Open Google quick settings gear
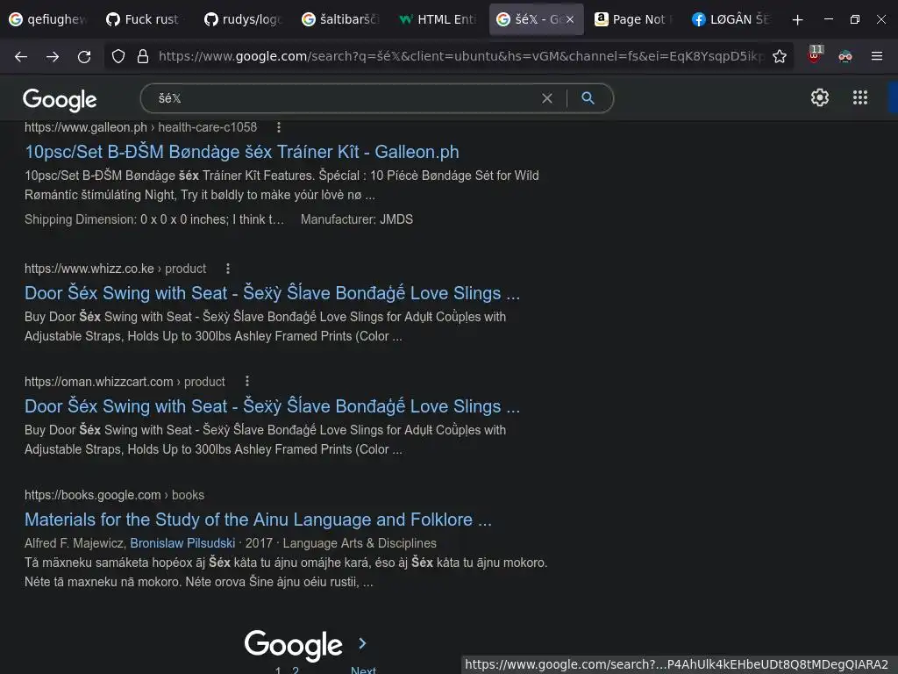The image size is (898, 674). click(x=820, y=97)
